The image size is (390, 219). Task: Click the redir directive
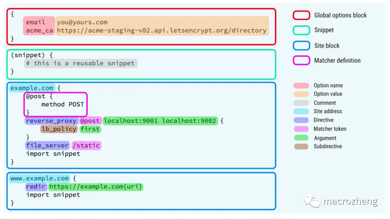tap(36, 187)
